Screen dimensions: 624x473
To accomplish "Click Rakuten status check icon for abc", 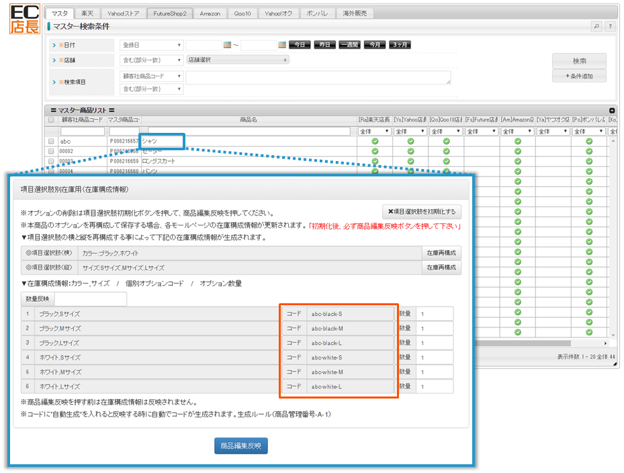I will [x=375, y=142].
